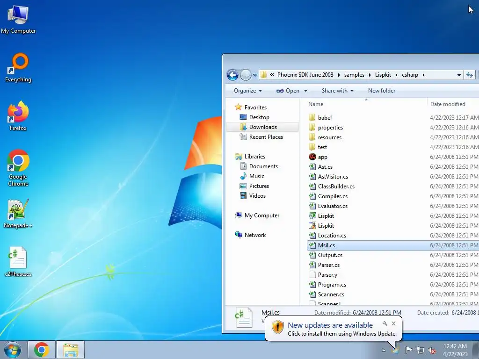Click the Explorer Back arrow button
The image size is (479, 359).
pos(232,75)
